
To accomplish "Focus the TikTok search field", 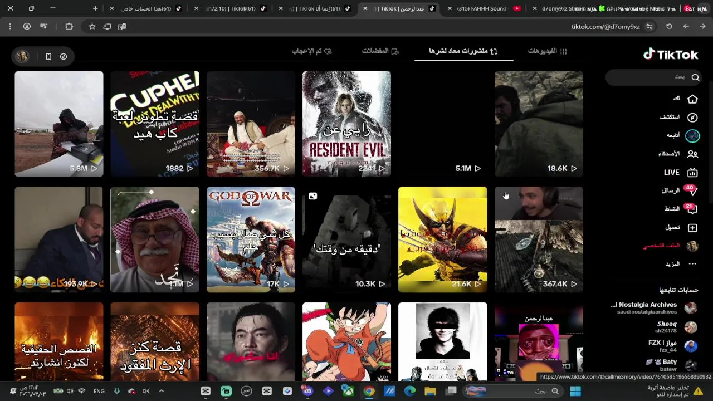I will pos(655,77).
